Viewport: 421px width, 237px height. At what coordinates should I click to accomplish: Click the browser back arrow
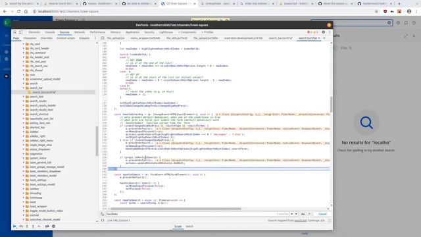point(5,12)
